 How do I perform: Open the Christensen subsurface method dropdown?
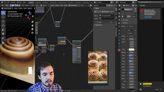click(130, 33)
